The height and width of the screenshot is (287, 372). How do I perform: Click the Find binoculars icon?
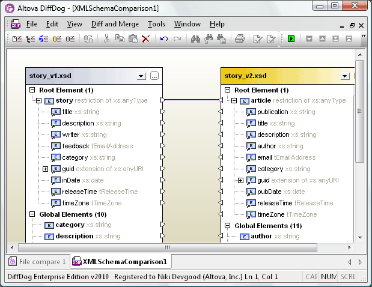pos(196,38)
